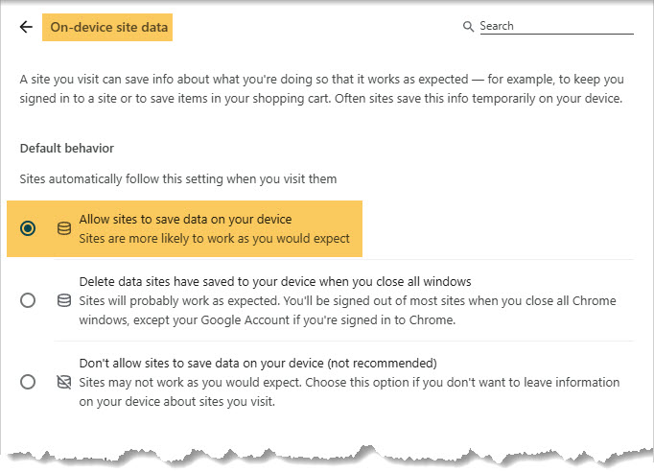Click the database icon beside Delete data option

[64, 300]
